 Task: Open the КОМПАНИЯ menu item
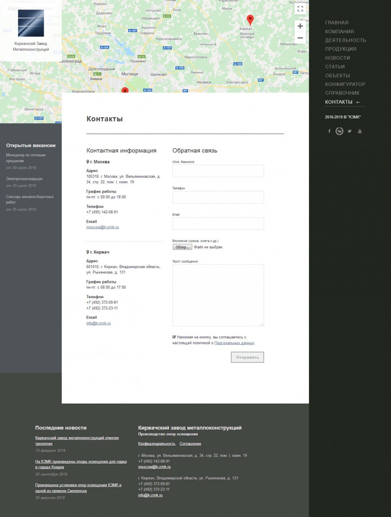(x=339, y=32)
